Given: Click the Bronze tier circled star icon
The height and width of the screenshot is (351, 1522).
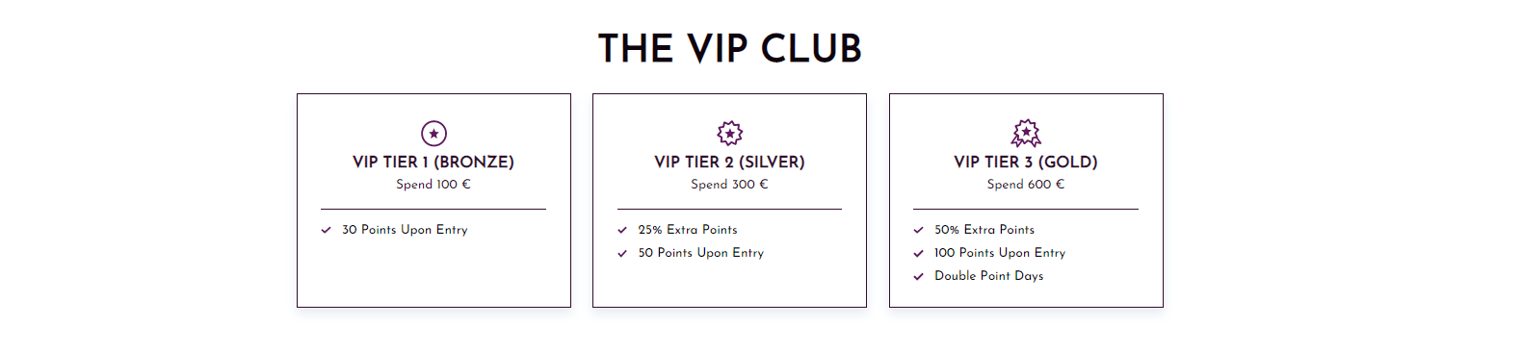Looking at the screenshot, I should tap(433, 133).
